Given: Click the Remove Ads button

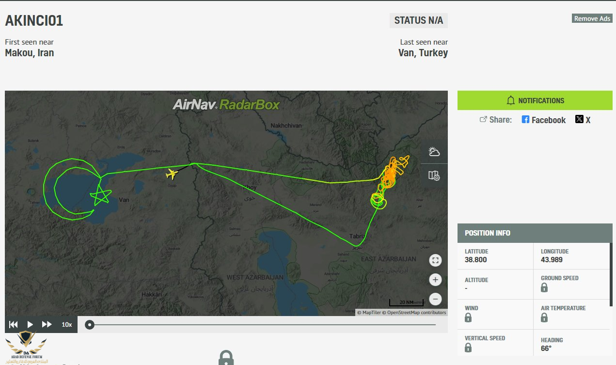Looking at the screenshot, I should coord(592,18).
